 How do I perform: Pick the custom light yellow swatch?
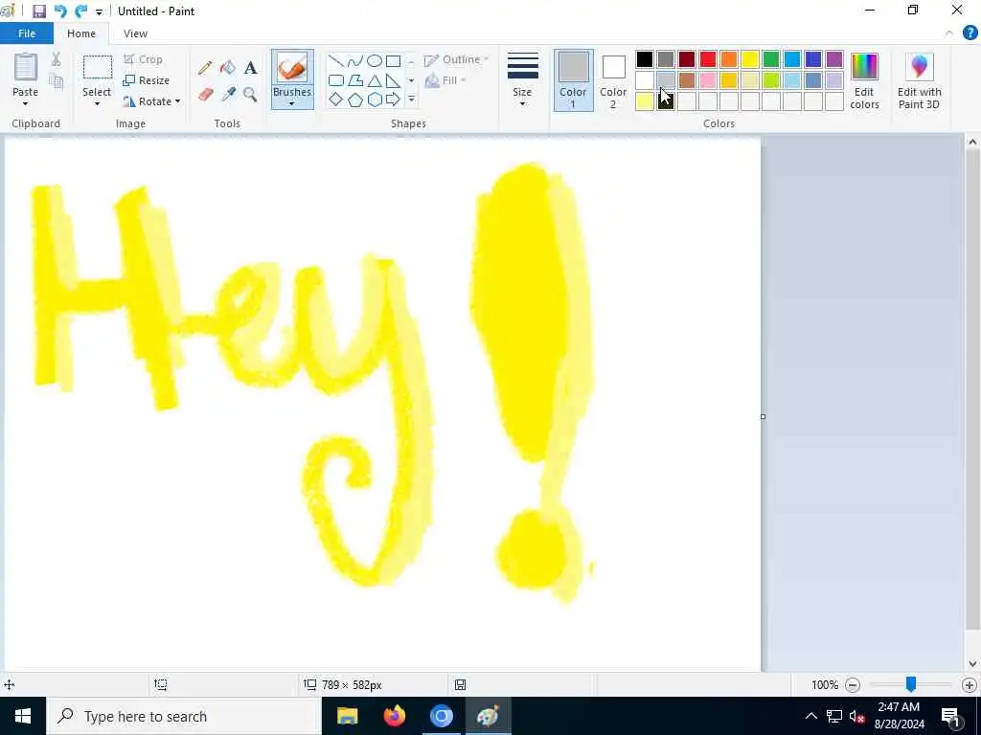pos(645,101)
